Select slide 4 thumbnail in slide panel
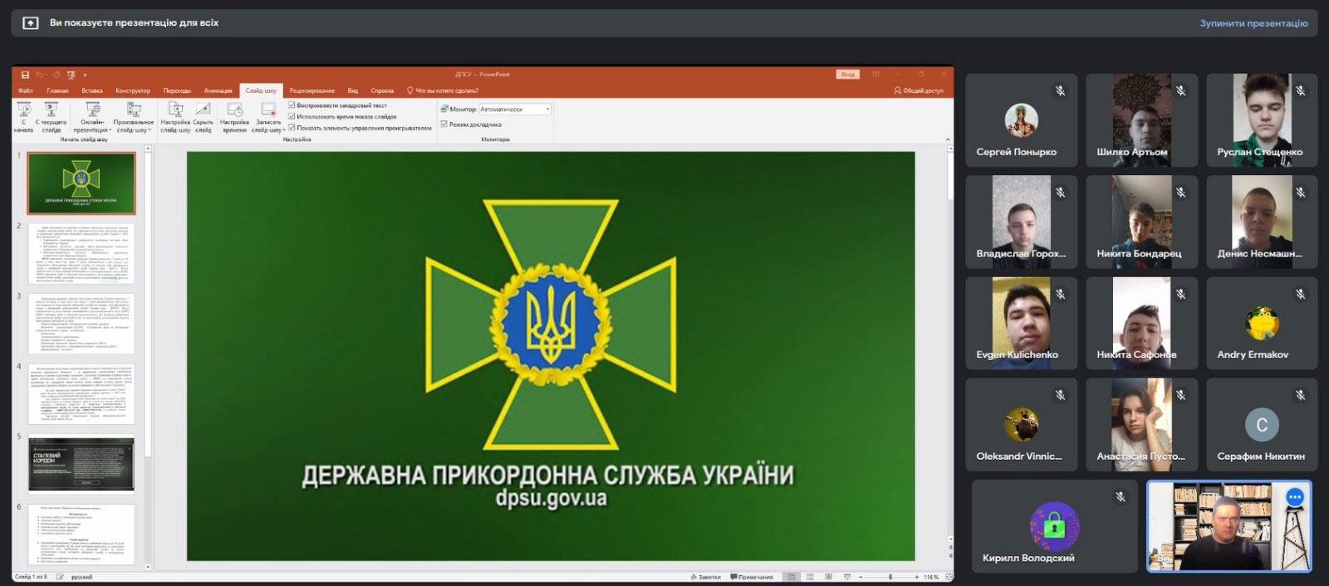The image size is (1329, 586). 81,393
